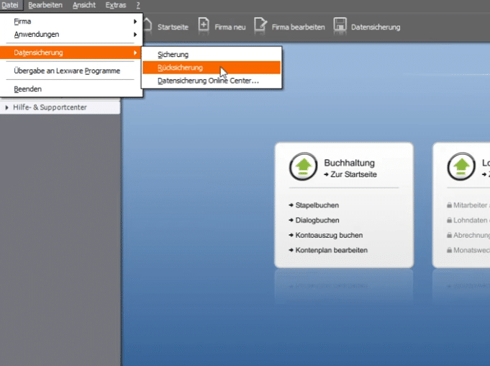Open the Buchhaltung heading

tap(350, 163)
